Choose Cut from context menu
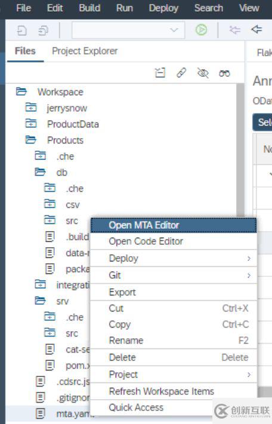The width and height of the screenshot is (272, 424). coord(174,308)
